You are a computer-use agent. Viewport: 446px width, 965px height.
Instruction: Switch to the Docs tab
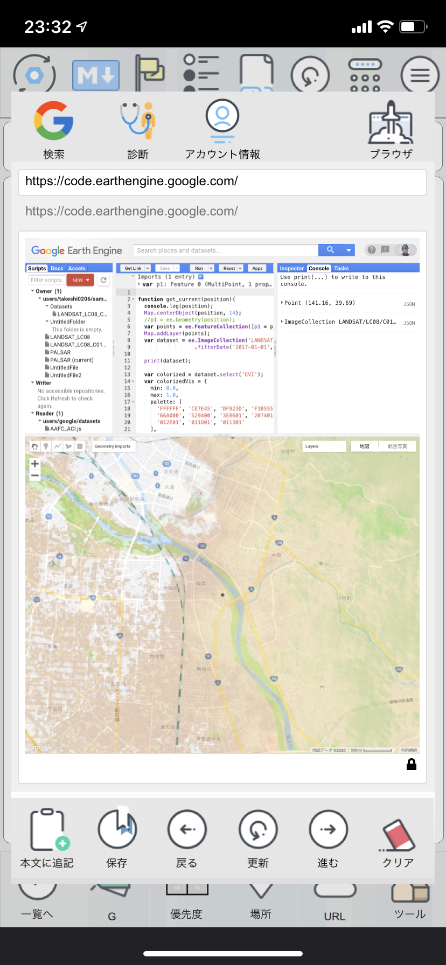click(x=57, y=268)
